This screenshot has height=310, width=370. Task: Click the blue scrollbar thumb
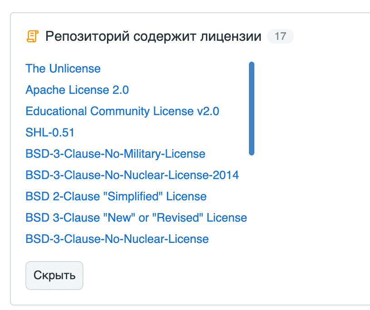pyautogui.click(x=251, y=109)
